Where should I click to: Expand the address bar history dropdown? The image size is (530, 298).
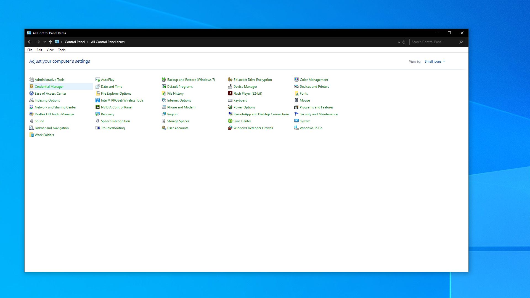tap(399, 42)
